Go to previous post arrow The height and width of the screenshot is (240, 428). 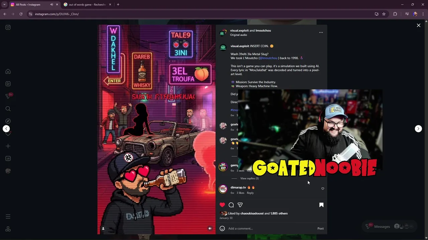pyautogui.click(x=6, y=129)
